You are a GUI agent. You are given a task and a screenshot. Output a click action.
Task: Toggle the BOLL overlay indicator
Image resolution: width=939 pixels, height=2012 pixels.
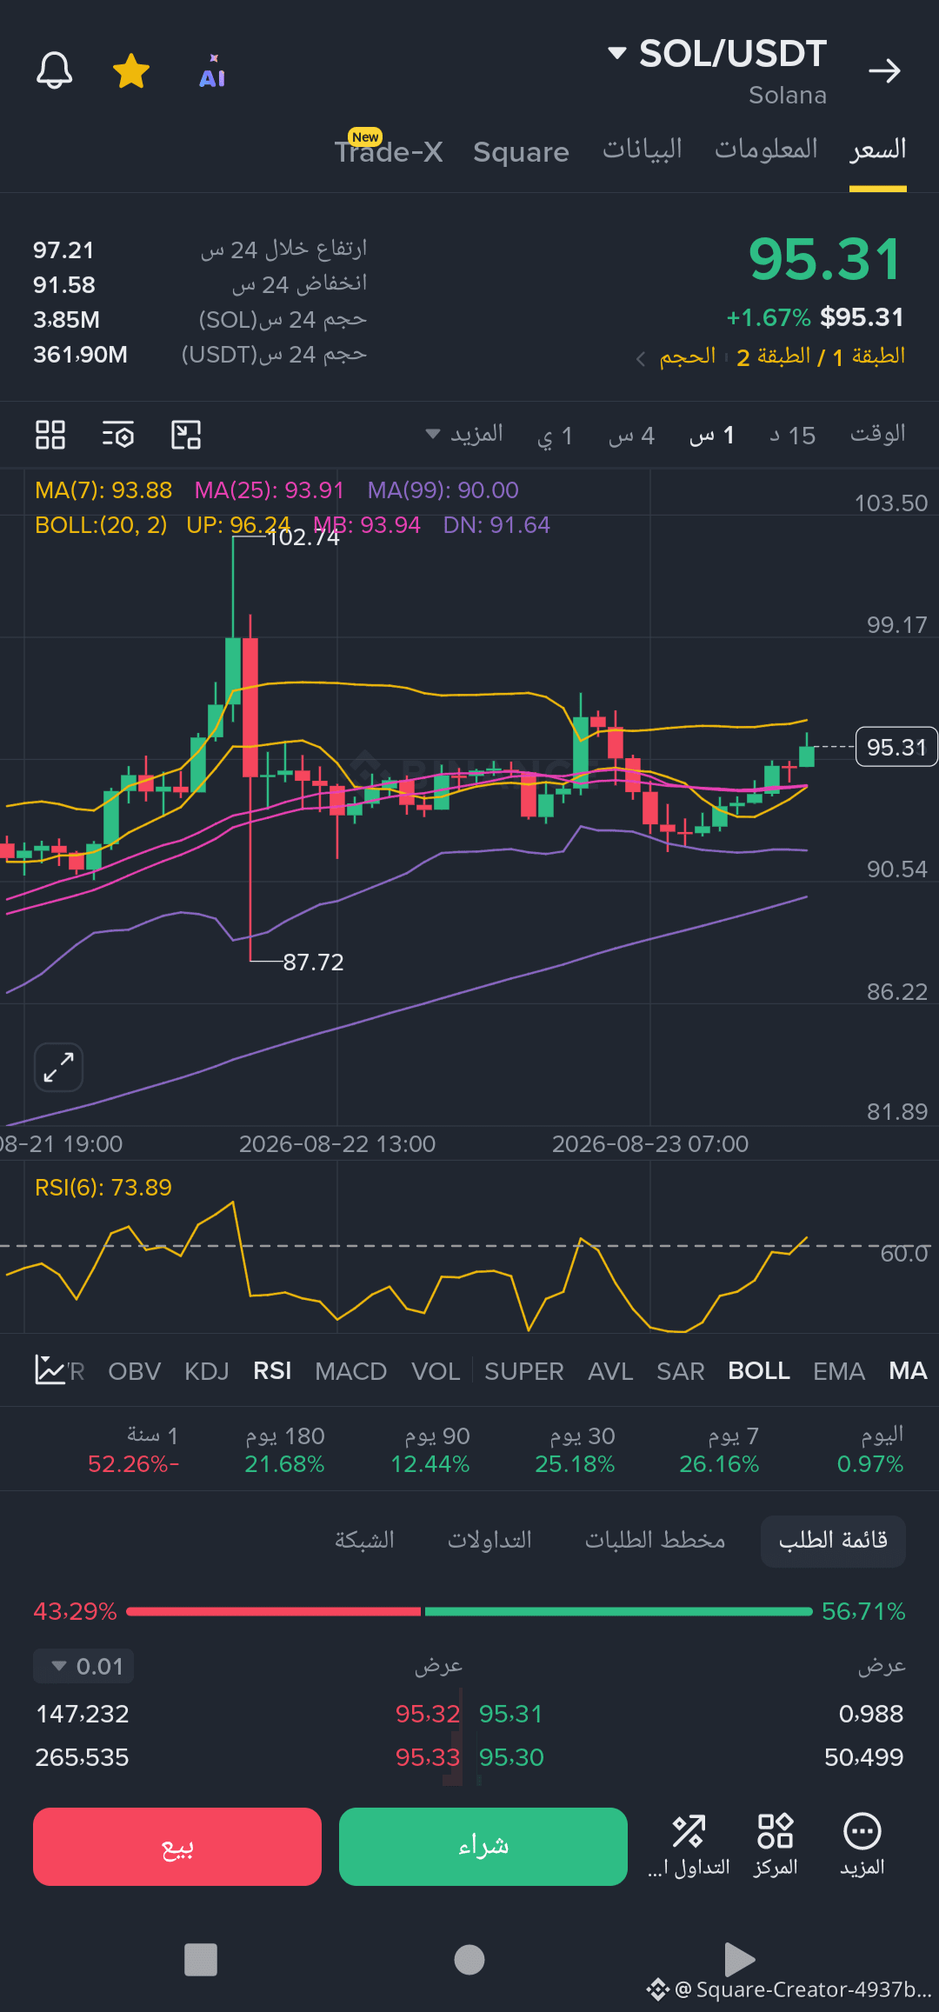pyautogui.click(x=759, y=1371)
